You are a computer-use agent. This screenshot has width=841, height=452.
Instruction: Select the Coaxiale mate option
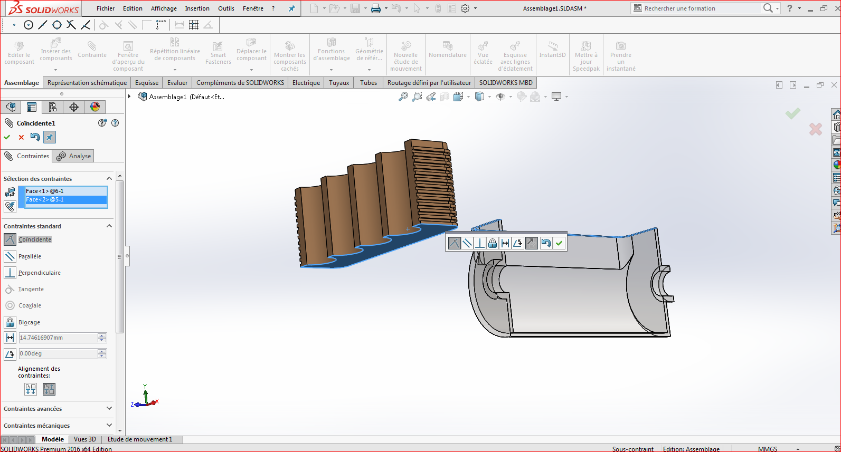[30, 305]
